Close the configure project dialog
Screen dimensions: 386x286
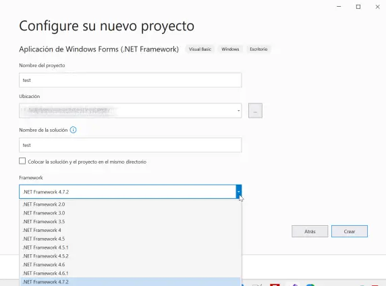click(x=378, y=7)
